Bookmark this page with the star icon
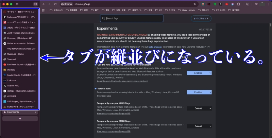The image size is (272, 138). coord(195,4)
